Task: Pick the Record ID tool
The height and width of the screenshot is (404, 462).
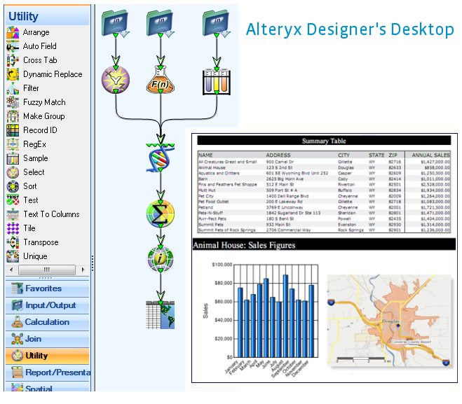Action: 32,130
